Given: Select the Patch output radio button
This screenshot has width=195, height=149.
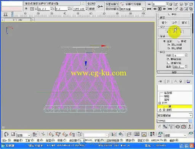Looking at the screenshot, I should pyautogui.click(x=169, y=14).
